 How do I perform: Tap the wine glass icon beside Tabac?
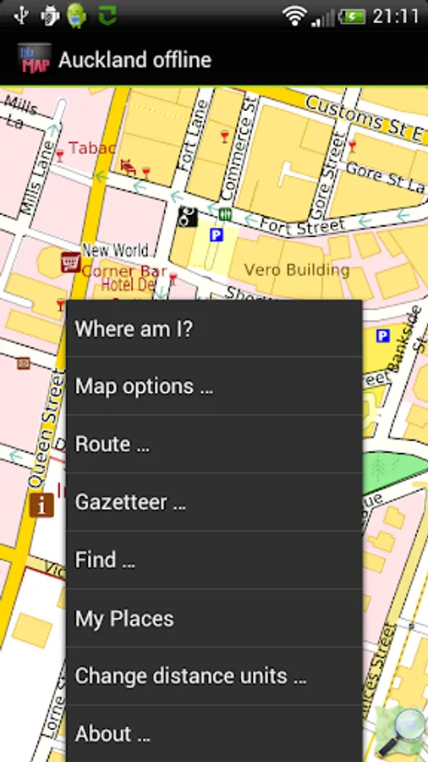point(60,156)
